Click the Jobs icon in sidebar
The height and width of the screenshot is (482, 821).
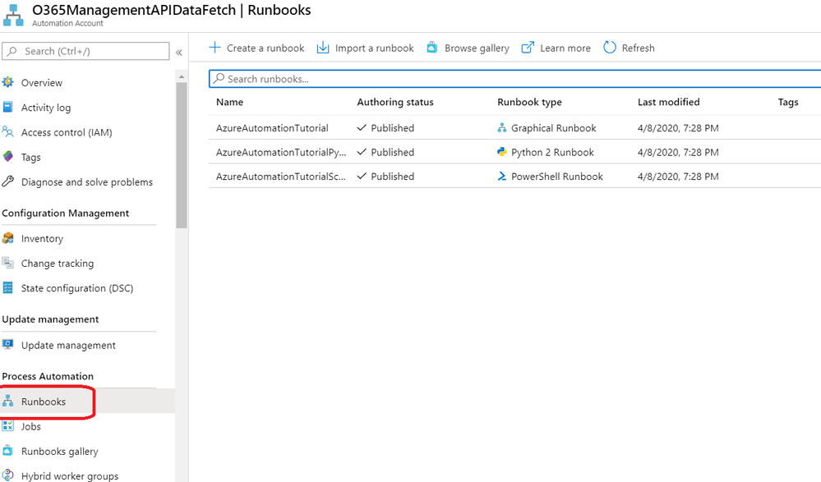click(x=8, y=426)
